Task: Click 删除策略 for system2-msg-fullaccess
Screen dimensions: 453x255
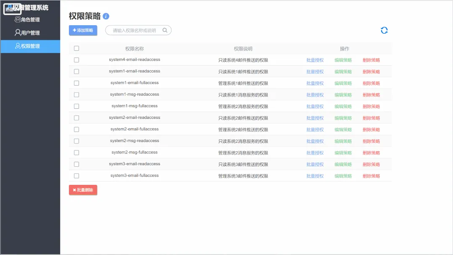Action: [371, 153]
